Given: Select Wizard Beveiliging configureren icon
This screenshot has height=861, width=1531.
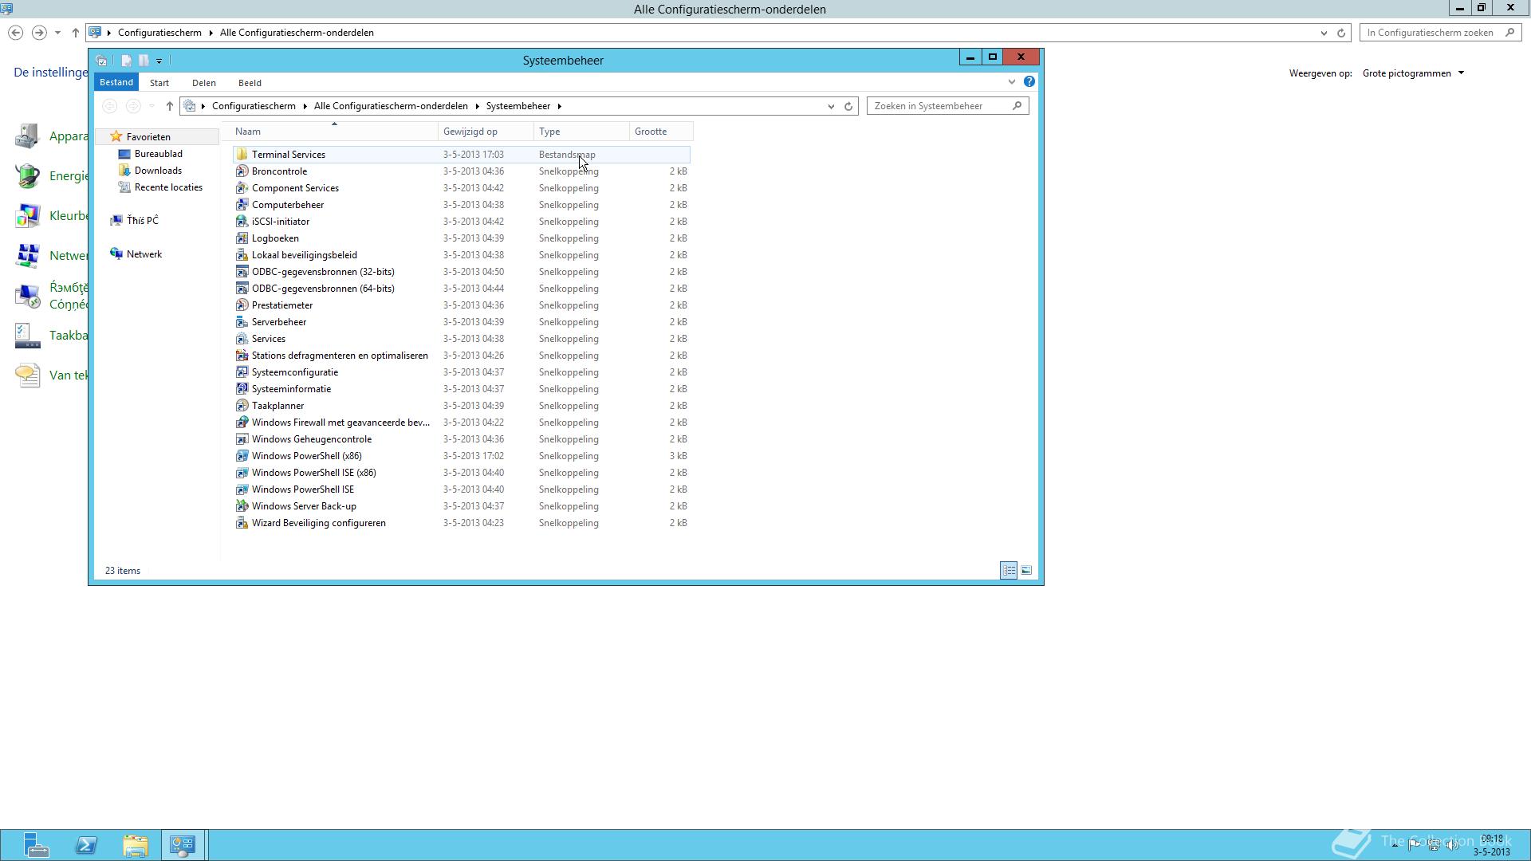Looking at the screenshot, I should pos(242,523).
